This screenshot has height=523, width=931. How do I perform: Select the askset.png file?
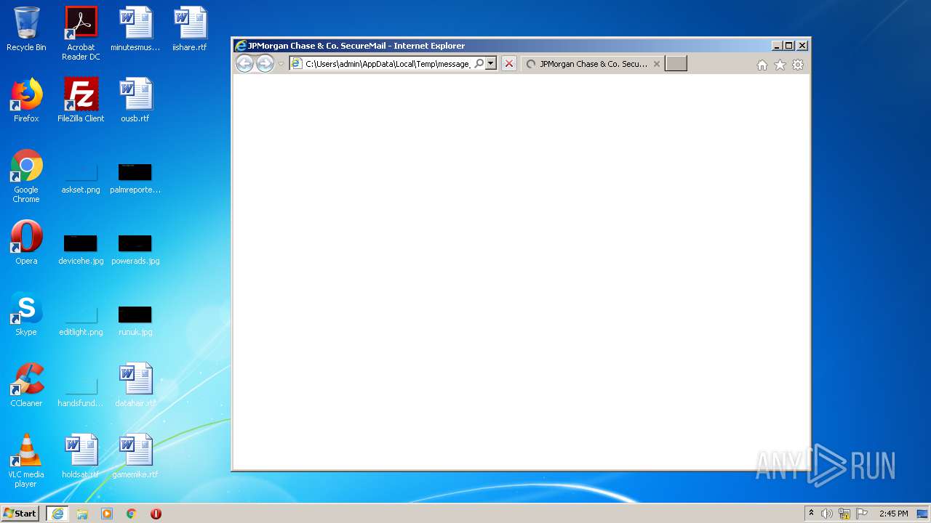pyautogui.click(x=81, y=179)
